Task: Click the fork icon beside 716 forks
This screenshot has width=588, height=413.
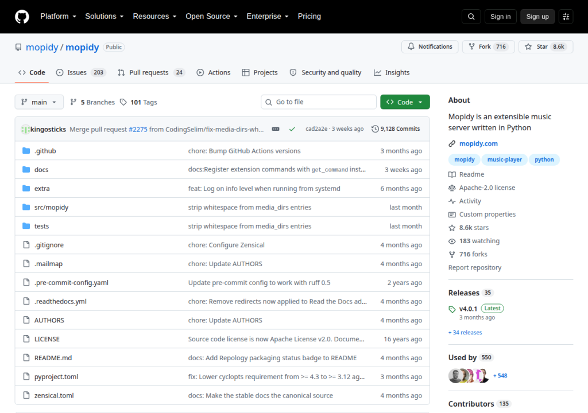Action: click(452, 255)
